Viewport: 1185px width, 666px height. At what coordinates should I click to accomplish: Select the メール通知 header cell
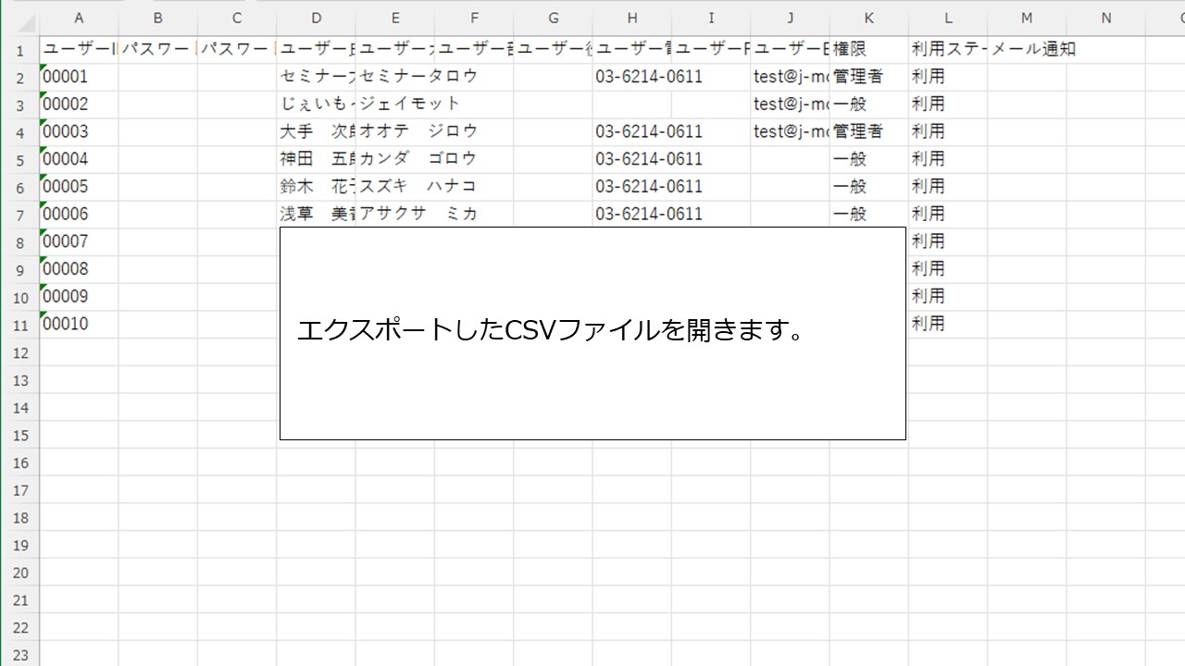(x=1028, y=50)
